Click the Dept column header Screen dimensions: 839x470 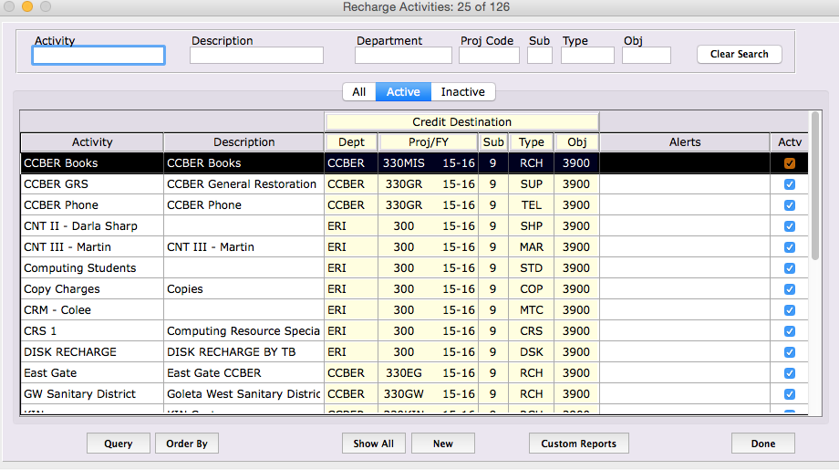click(351, 142)
